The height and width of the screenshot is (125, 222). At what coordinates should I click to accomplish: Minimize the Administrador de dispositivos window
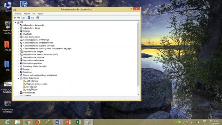point(126,9)
